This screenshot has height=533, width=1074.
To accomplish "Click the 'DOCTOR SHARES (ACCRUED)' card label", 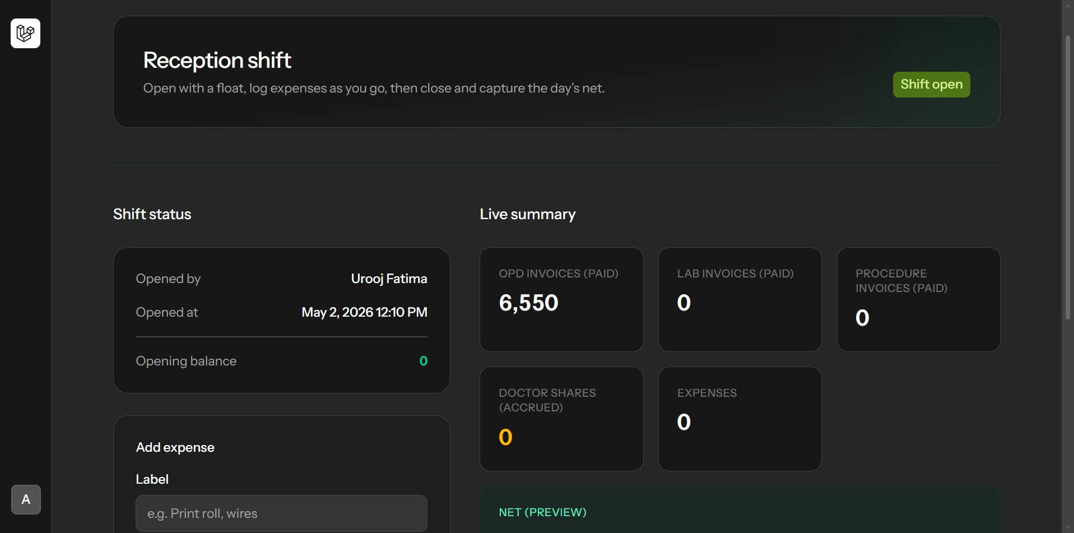I will (x=547, y=400).
